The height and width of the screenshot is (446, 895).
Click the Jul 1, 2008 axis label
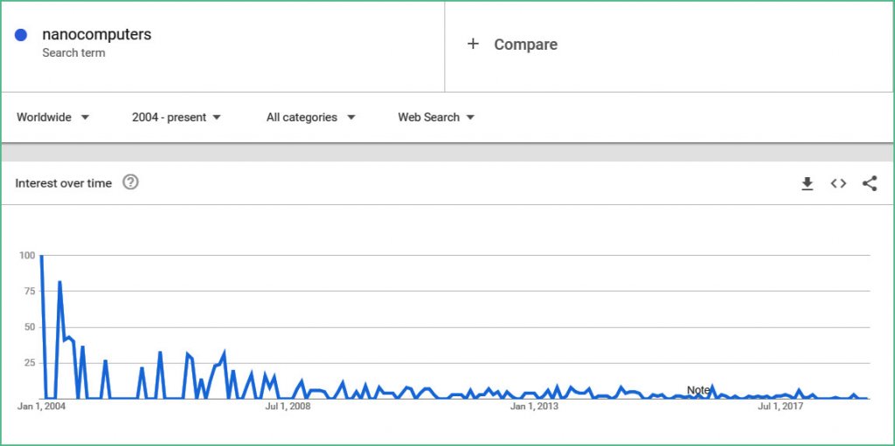[288, 406]
